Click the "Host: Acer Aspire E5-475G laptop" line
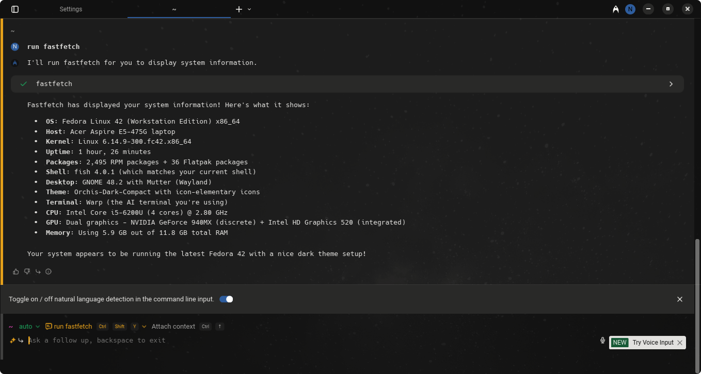The height and width of the screenshot is (374, 701). [x=110, y=131]
